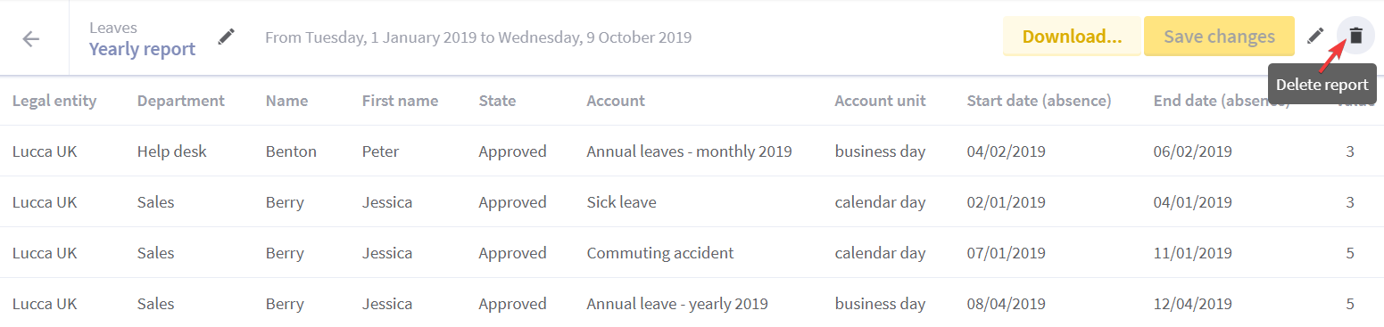Sort by First name column header
The height and width of the screenshot is (327, 1384).
[400, 101]
